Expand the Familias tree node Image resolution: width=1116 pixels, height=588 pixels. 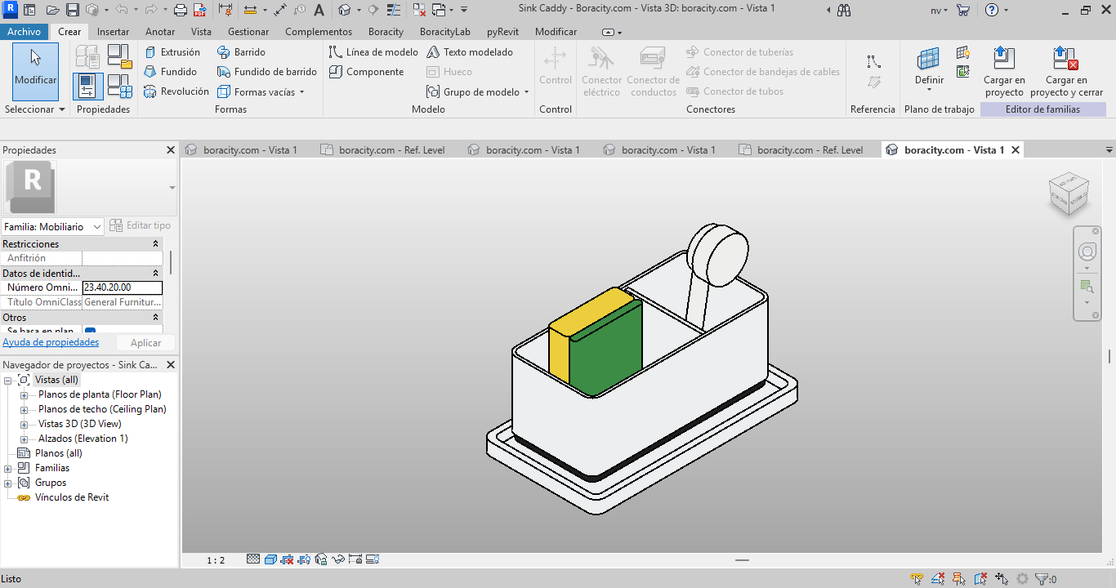[8, 469]
